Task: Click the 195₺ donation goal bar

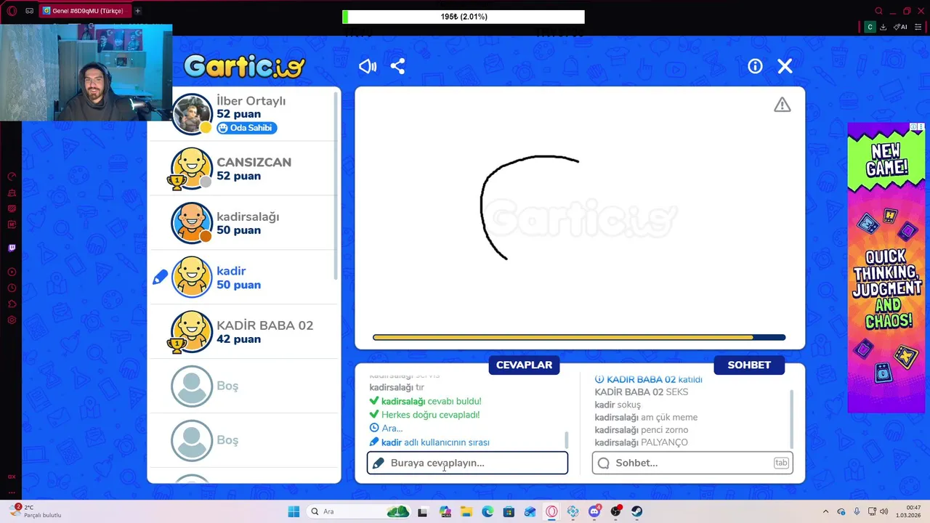Action: pos(464,17)
